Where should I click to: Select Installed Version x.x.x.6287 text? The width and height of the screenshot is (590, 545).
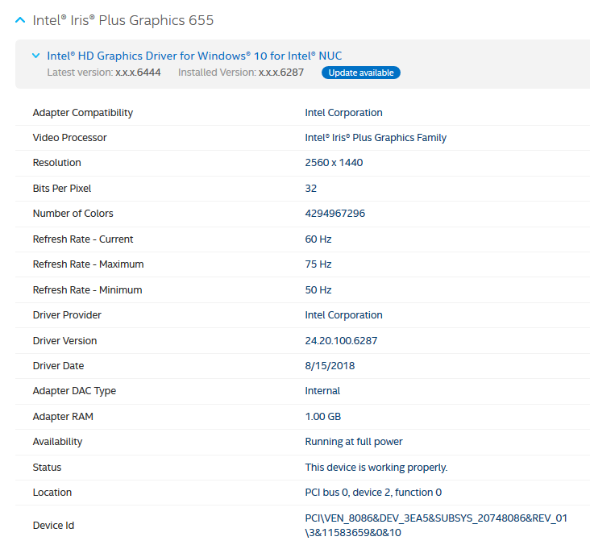point(241,73)
